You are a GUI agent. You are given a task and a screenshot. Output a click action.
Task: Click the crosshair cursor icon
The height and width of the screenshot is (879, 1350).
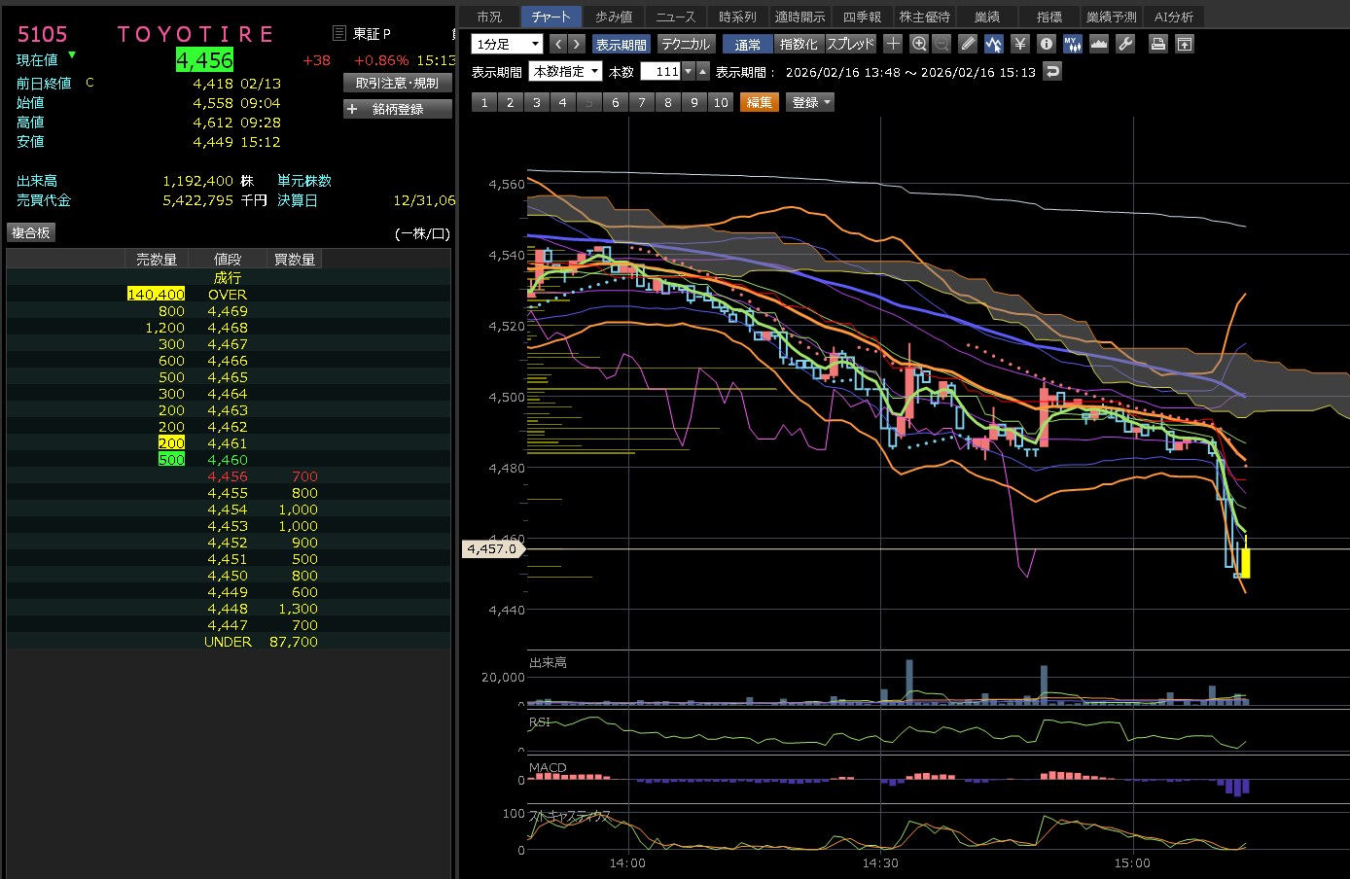[893, 44]
